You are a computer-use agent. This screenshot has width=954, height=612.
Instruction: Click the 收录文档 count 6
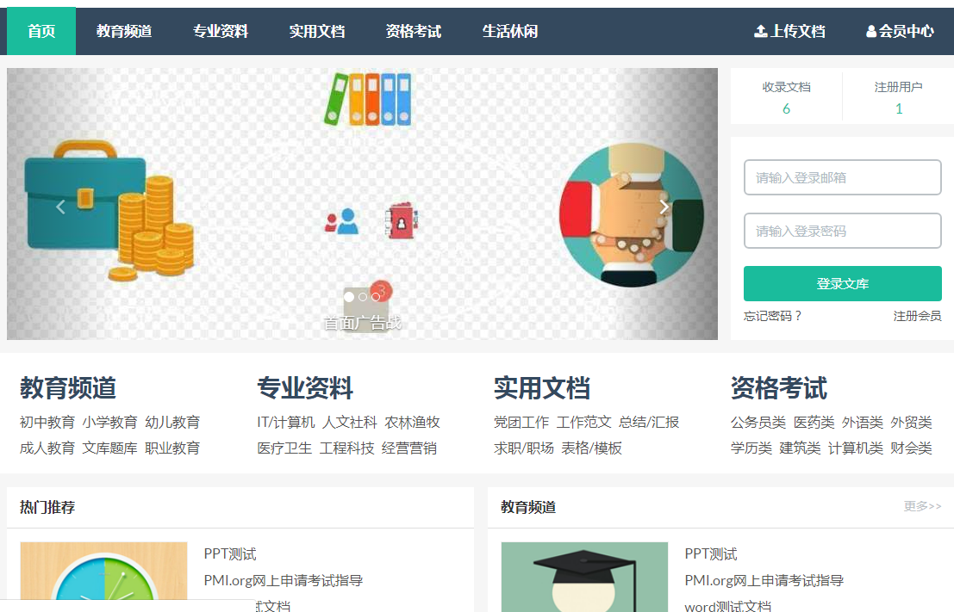click(786, 108)
